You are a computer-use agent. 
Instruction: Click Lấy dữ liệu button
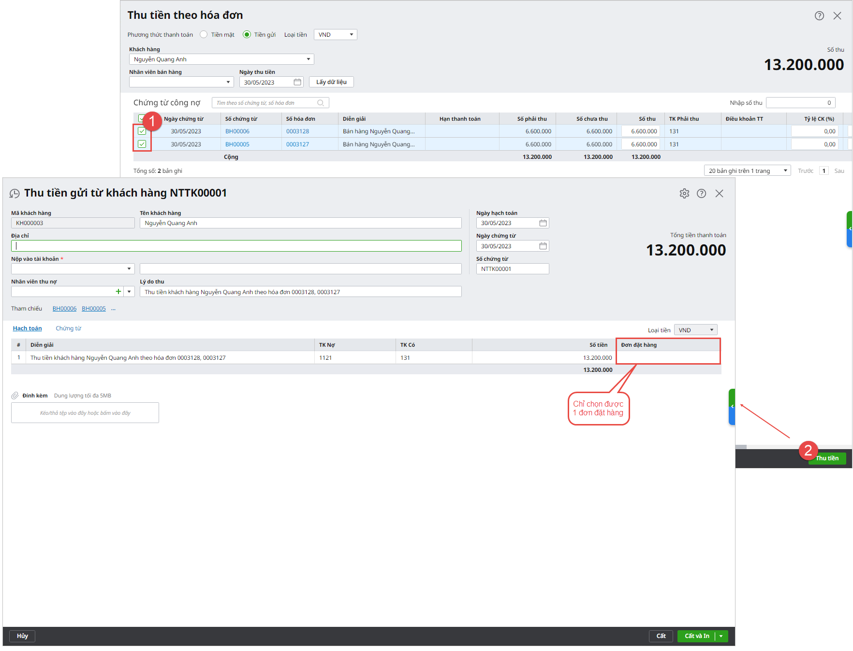331,82
